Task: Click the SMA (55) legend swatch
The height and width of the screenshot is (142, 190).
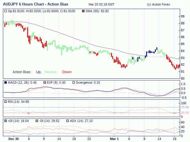Action: (83, 11)
